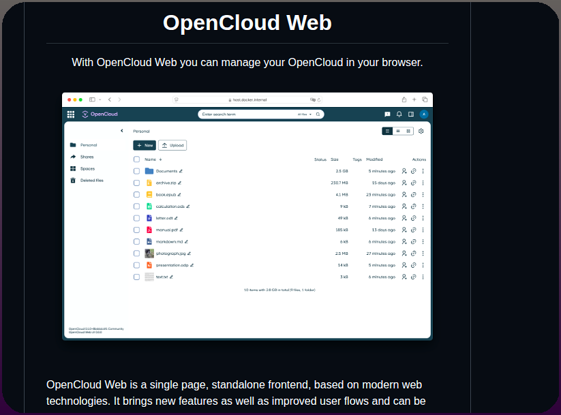The width and height of the screenshot is (561, 415).
Task: Select photograph.jpg with its checkbox
Action: [137, 253]
